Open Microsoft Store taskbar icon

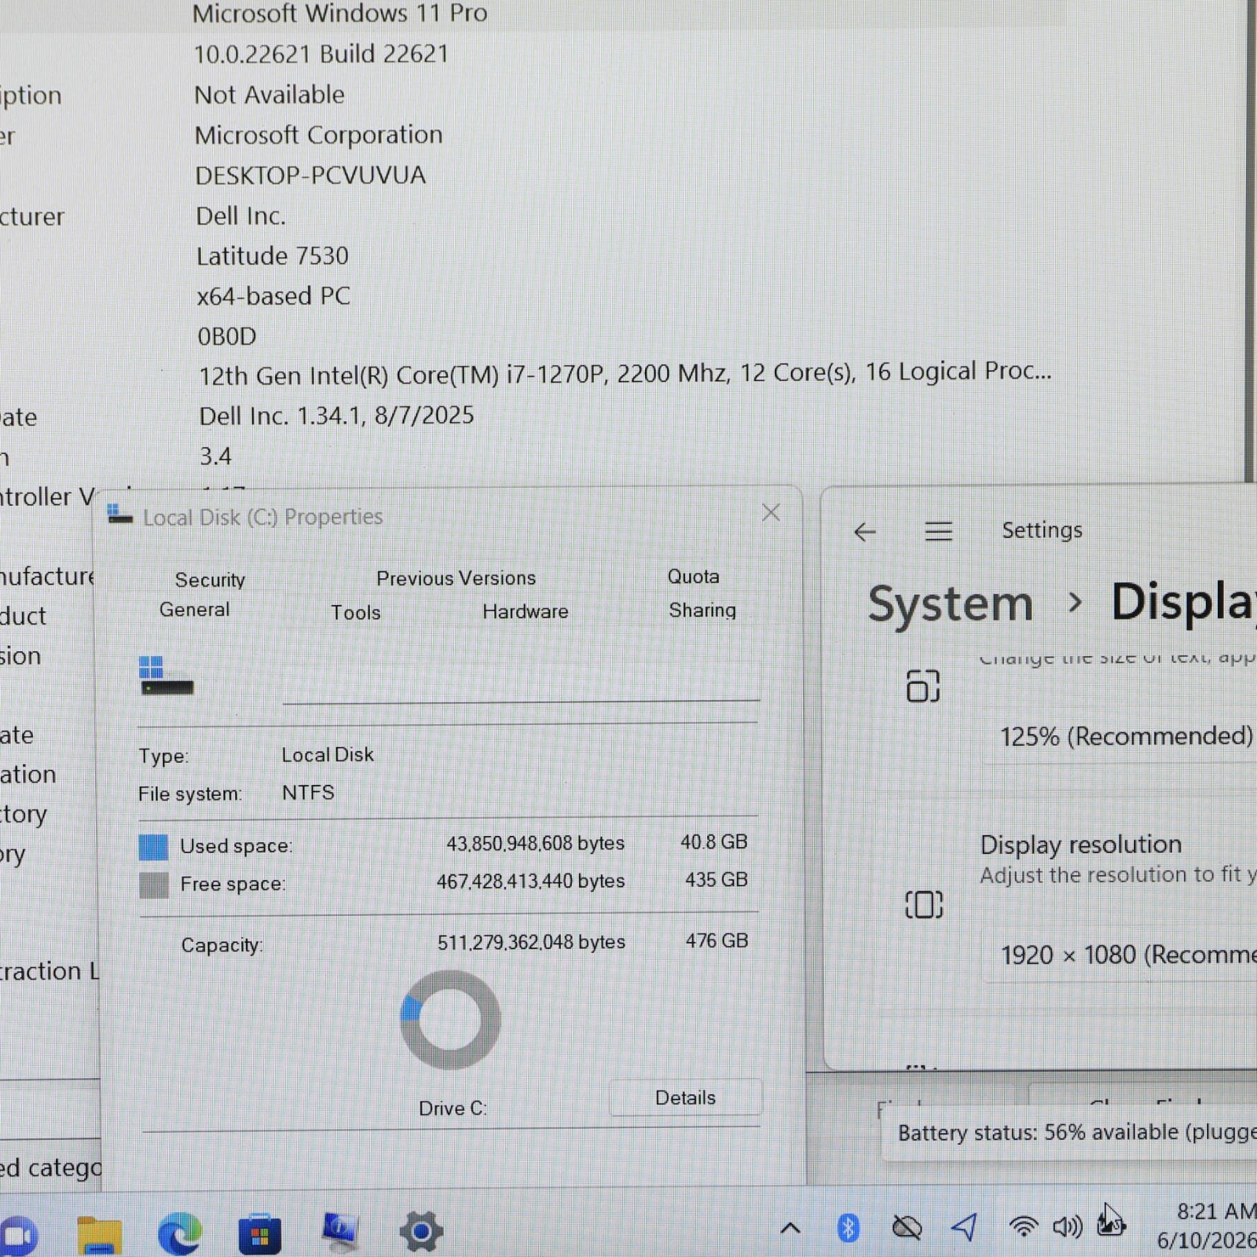(x=259, y=1233)
